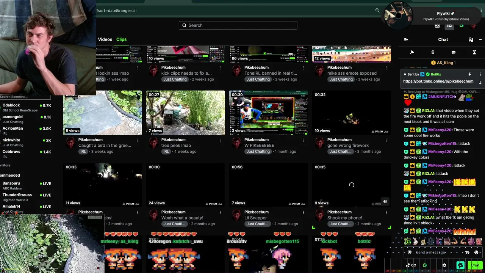Viewport: 485px width, 273px height.
Task: Click the infinity icon below the chat box
Action: coord(414,265)
